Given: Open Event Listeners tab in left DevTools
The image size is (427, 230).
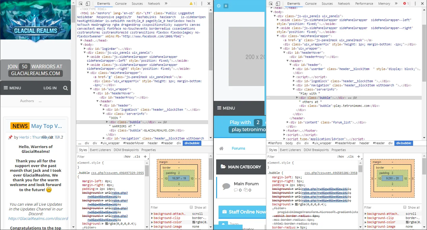Looking at the screenshot, I should pos(101,150).
